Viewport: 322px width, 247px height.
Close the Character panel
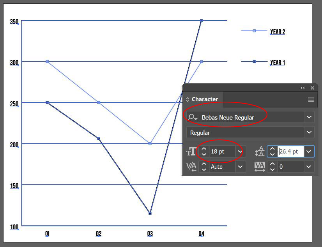click(312, 88)
